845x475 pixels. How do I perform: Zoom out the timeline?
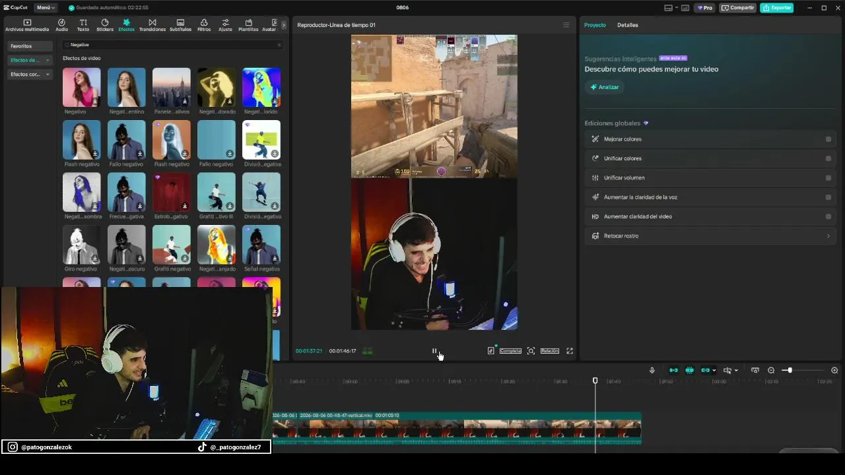(771, 370)
